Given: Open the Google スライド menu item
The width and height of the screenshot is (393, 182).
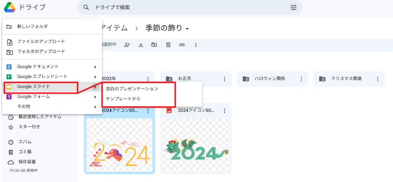Looking at the screenshot, I should pos(52,87).
